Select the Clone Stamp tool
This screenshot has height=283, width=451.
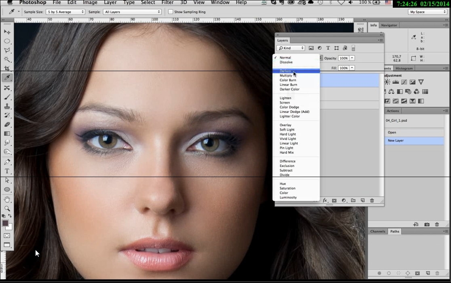tap(7, 106)
